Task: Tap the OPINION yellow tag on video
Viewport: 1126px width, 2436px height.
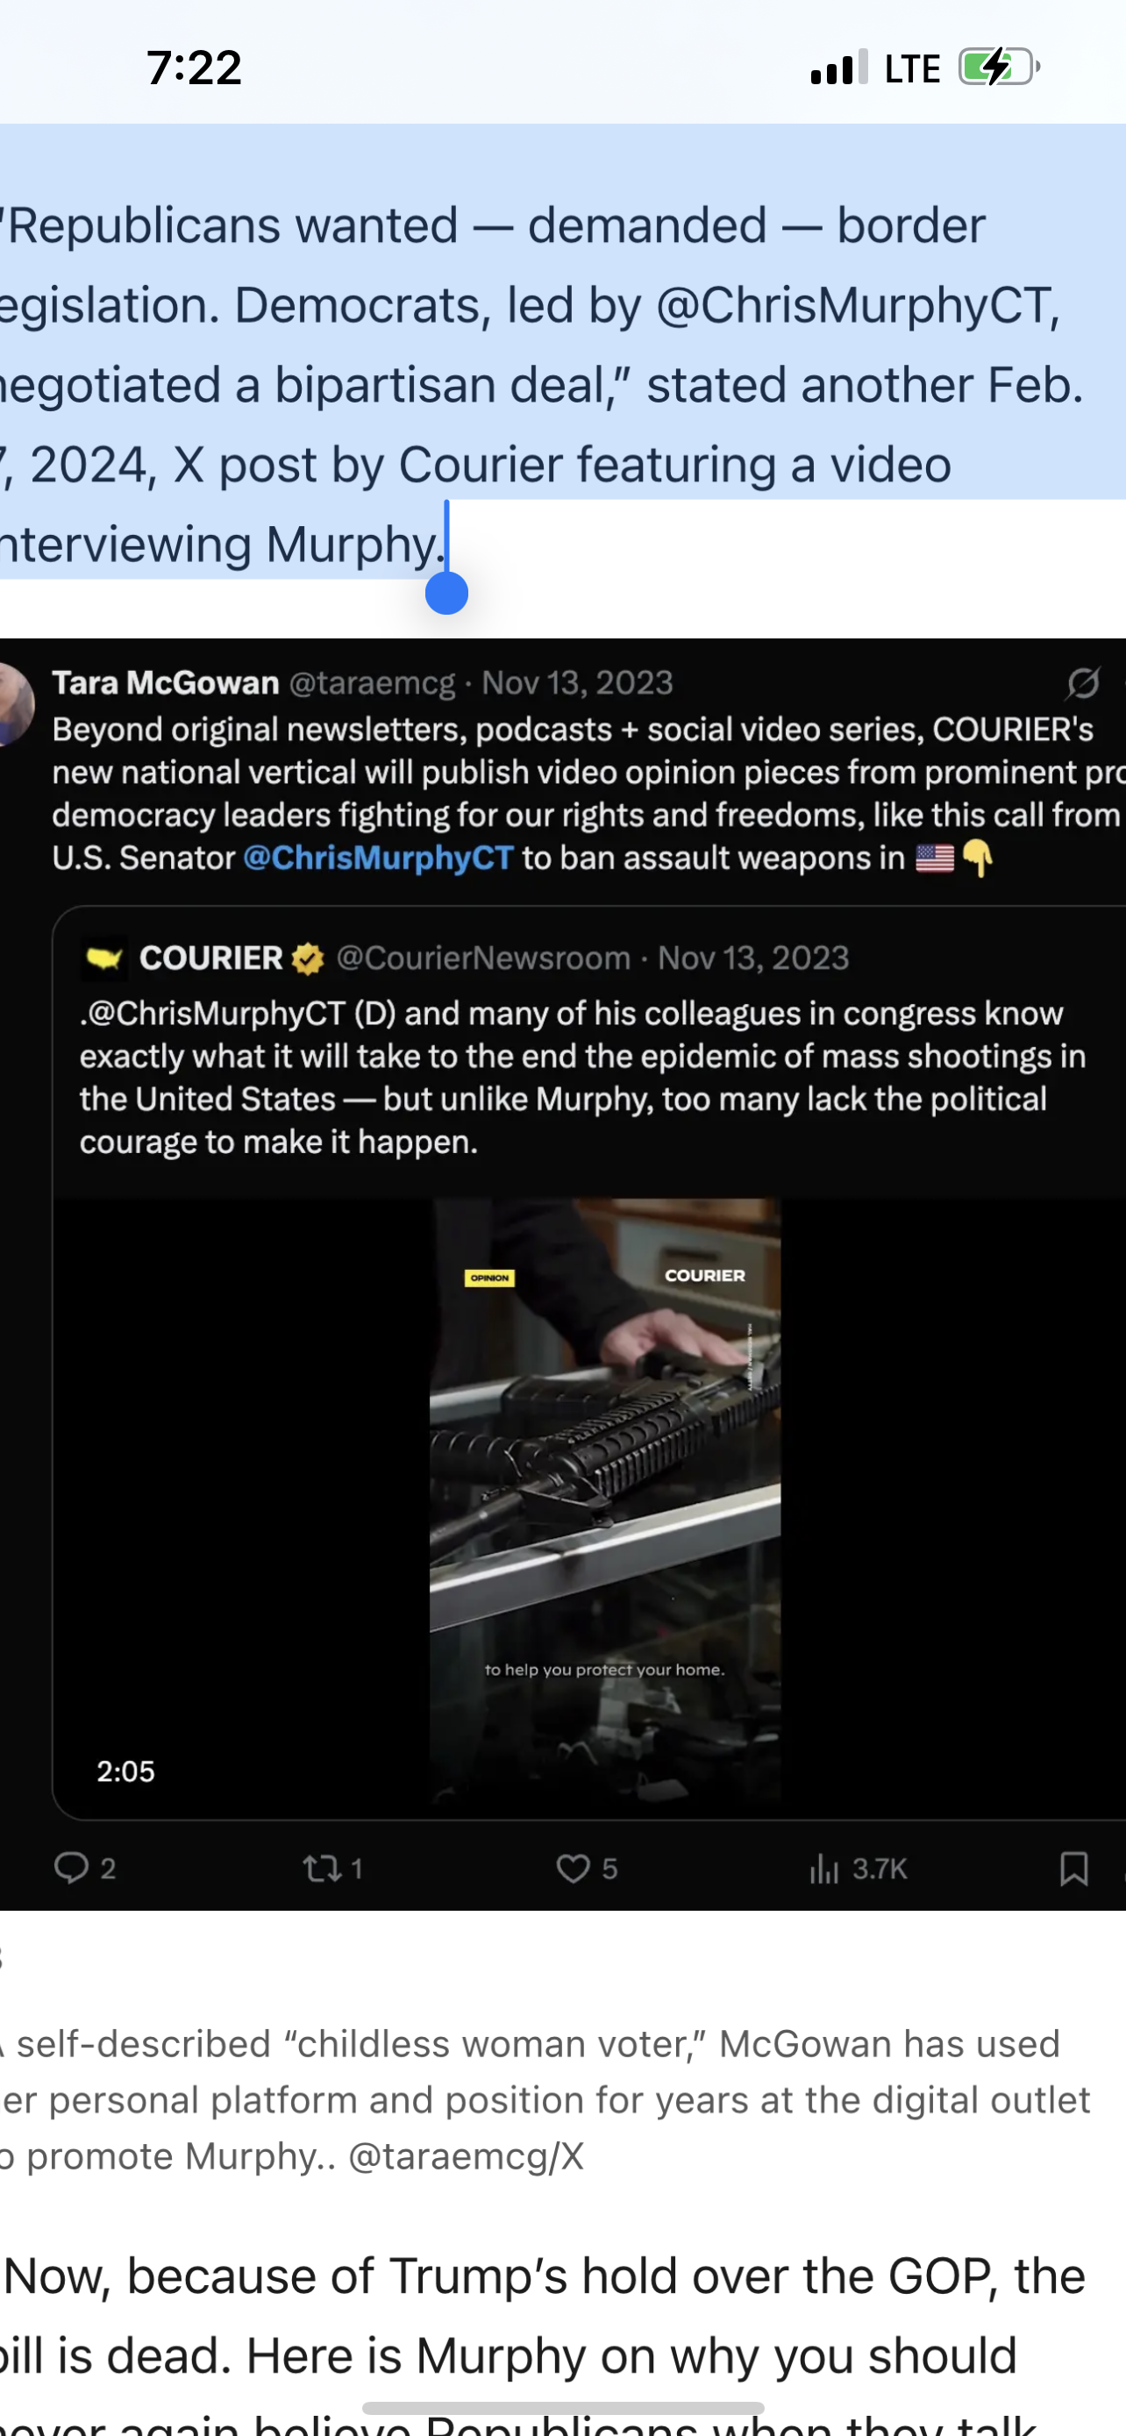Action: point(489,1278)
